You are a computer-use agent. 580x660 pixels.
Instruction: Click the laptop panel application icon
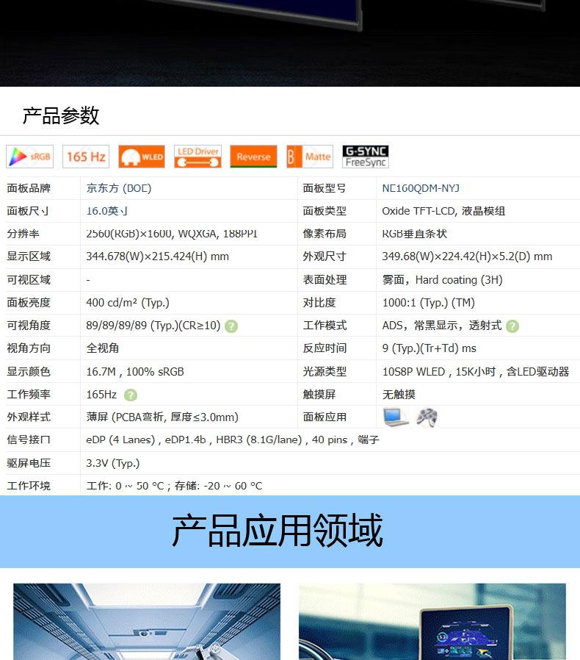(396, 417)
